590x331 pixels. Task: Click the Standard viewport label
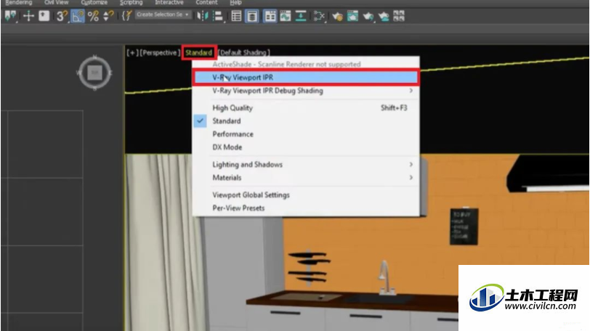[x=198, y=52]
